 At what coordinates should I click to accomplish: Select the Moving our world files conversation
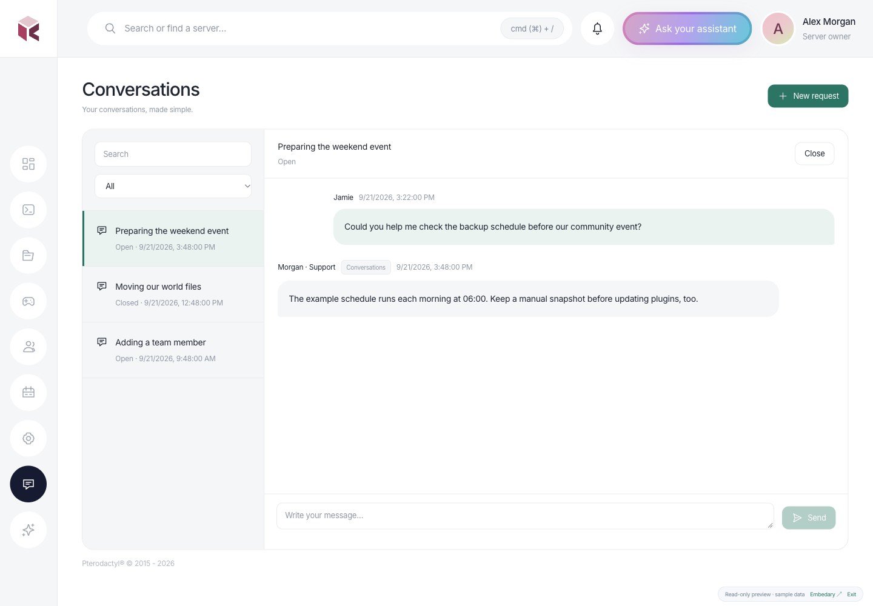coord(173,294)
